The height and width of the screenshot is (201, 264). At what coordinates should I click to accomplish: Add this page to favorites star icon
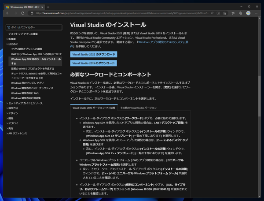(224, 13)
